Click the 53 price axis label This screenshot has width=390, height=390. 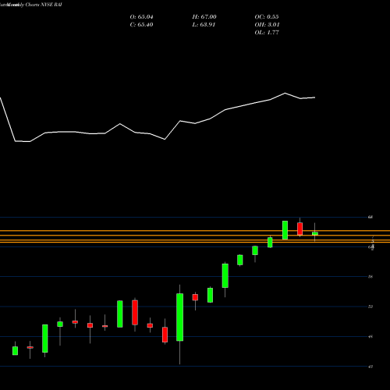[x=370, y=307]
